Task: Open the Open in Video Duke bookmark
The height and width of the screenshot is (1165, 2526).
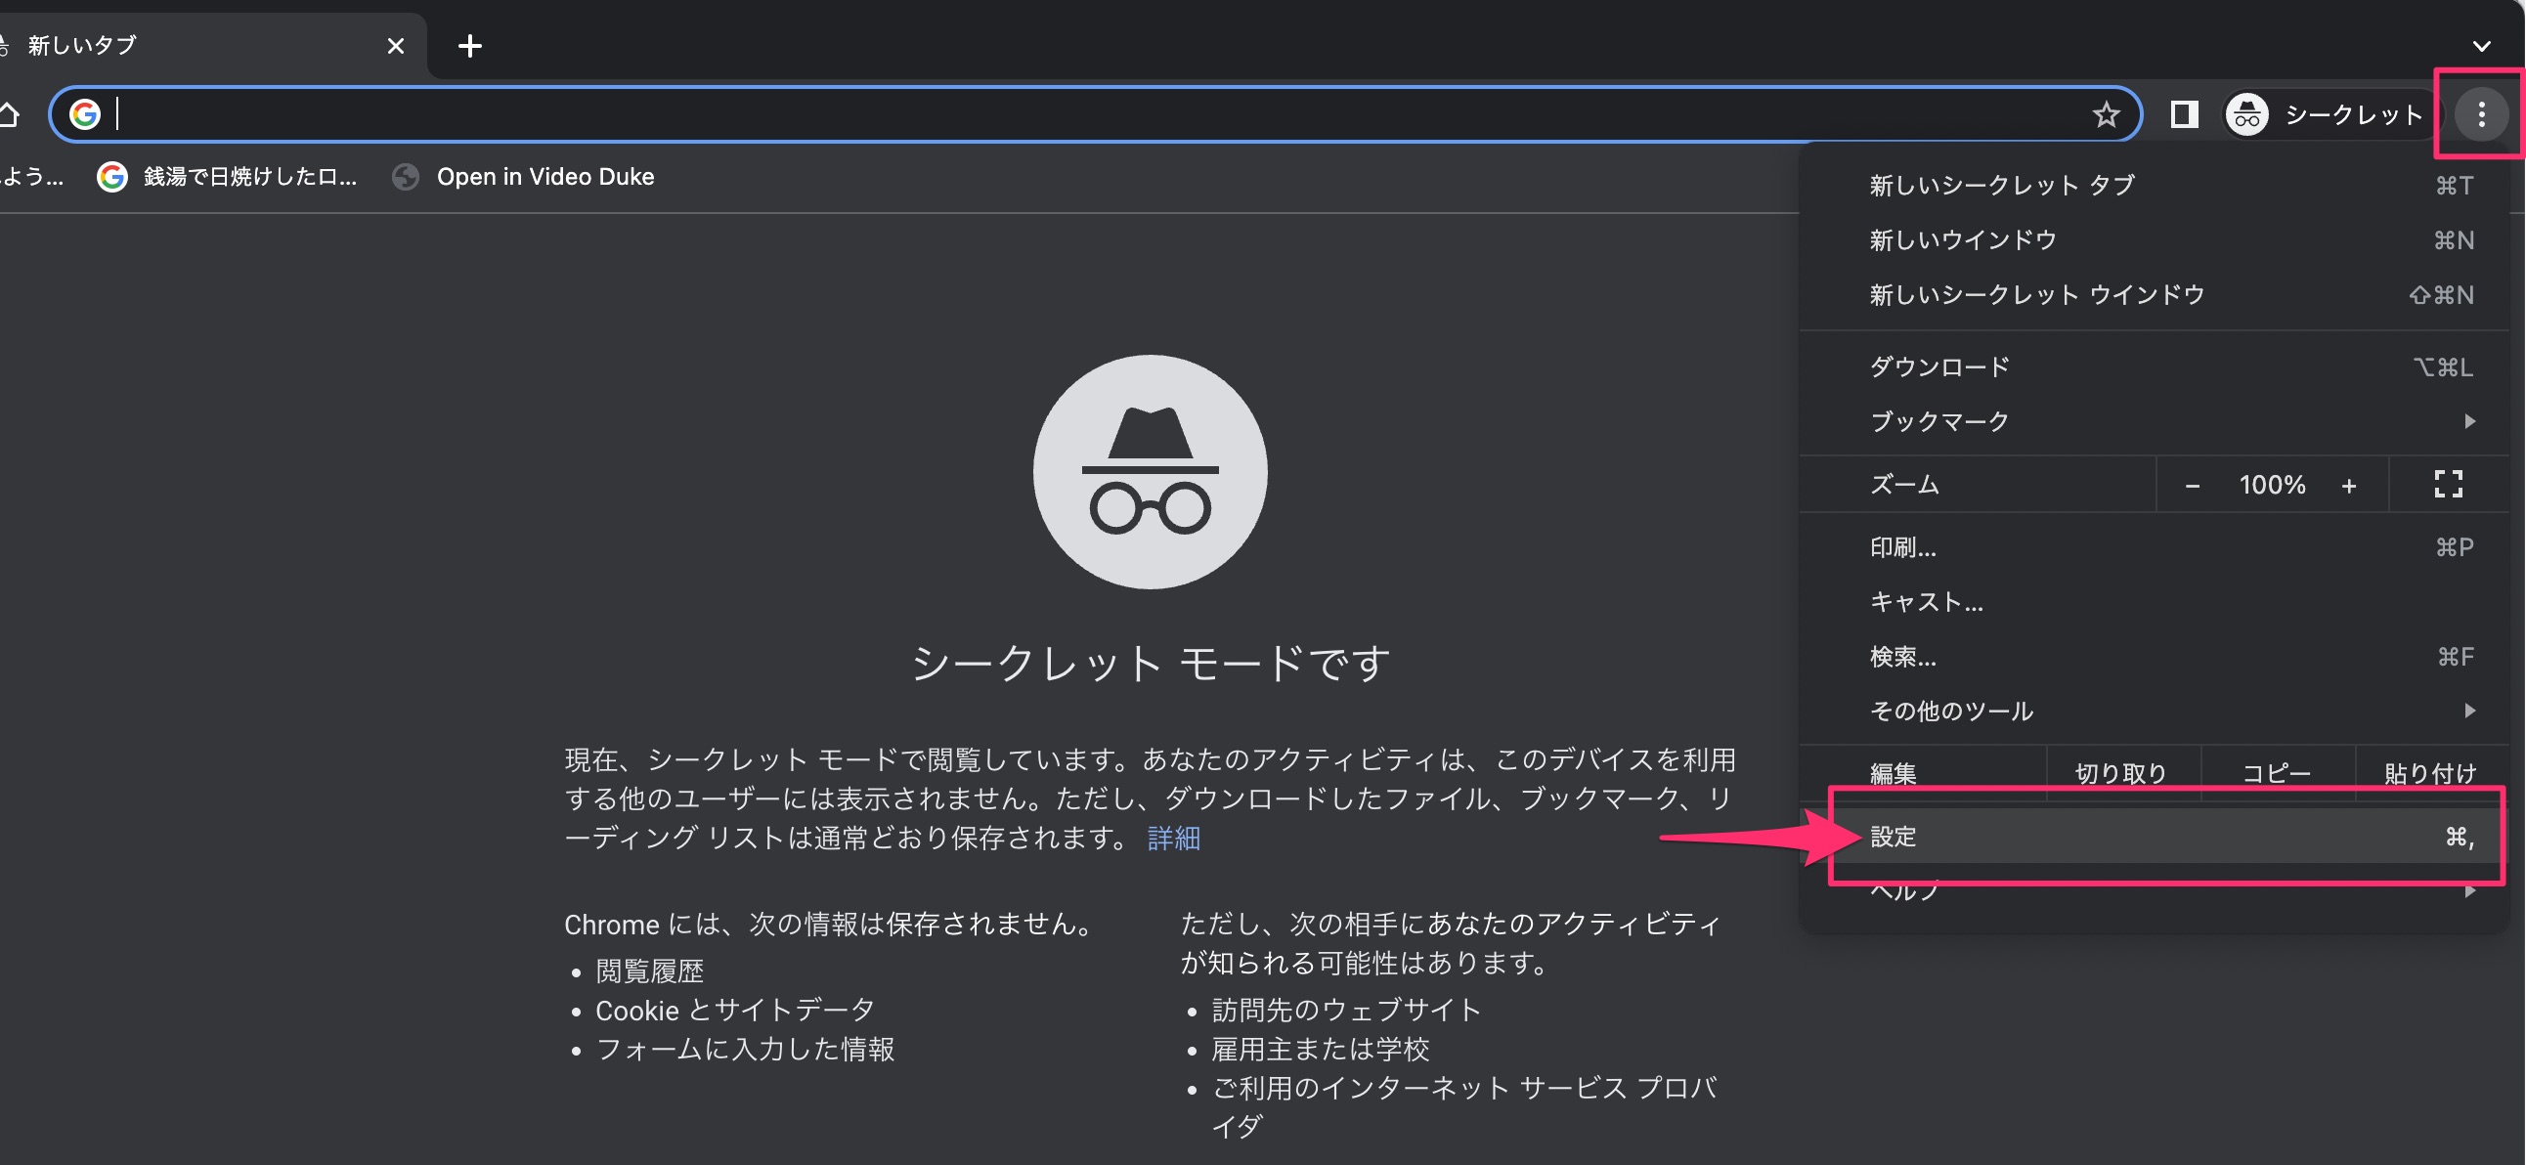Action: (523, 177)
